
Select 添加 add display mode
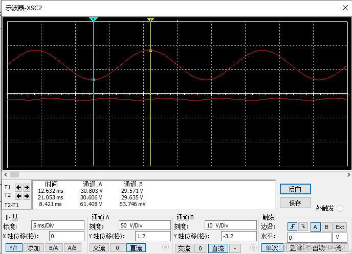pyautogui.click(x=33, y=248)
